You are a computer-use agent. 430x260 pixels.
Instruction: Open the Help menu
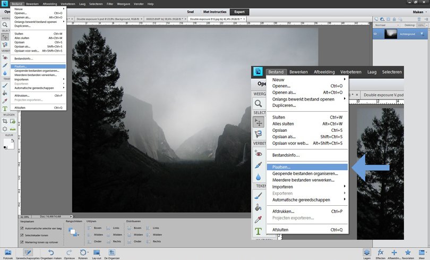pyautogui.click(x=150, y=4)
